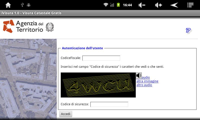
Task: Click the Autenticazione dell'utente heading
Action: click(82, 48)
